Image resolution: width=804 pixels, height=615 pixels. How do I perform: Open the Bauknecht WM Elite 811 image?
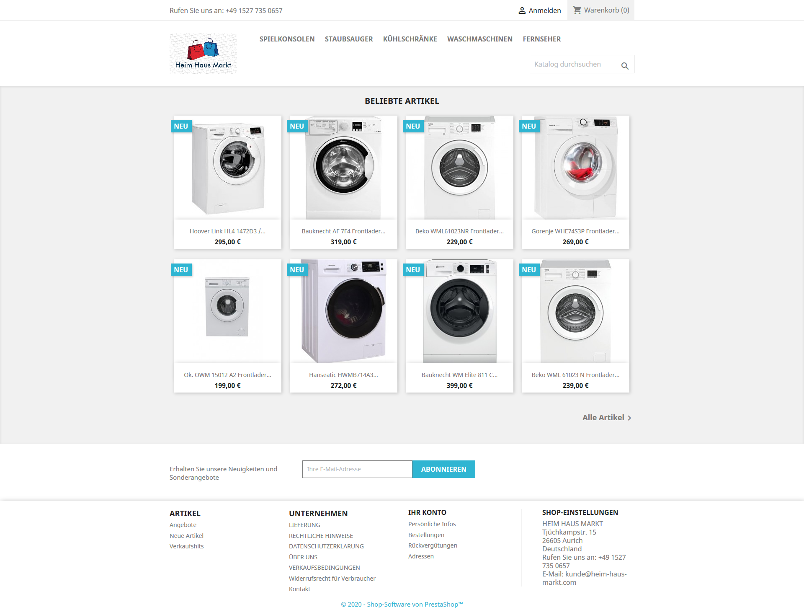[x=459, y=311]
